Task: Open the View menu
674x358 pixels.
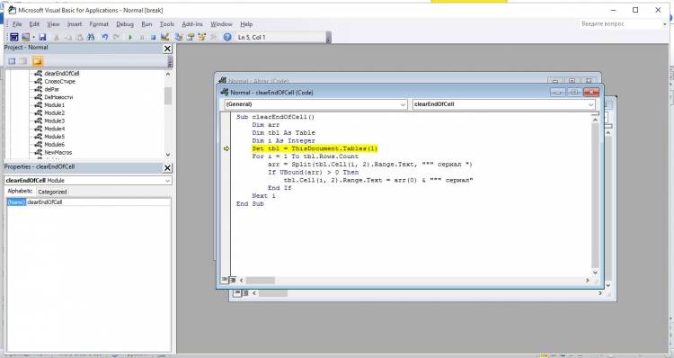Action: click(53, 24)
